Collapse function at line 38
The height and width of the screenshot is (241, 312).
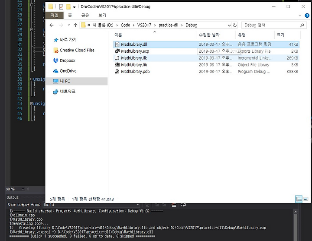click(32, 79)
